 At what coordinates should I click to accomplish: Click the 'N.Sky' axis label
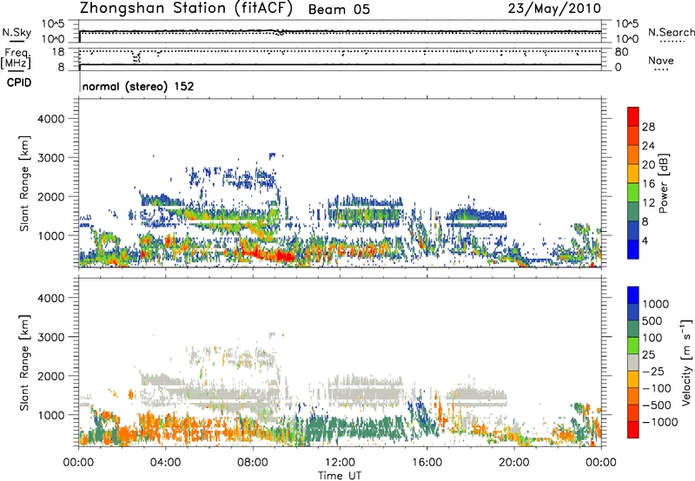point(17,32)
